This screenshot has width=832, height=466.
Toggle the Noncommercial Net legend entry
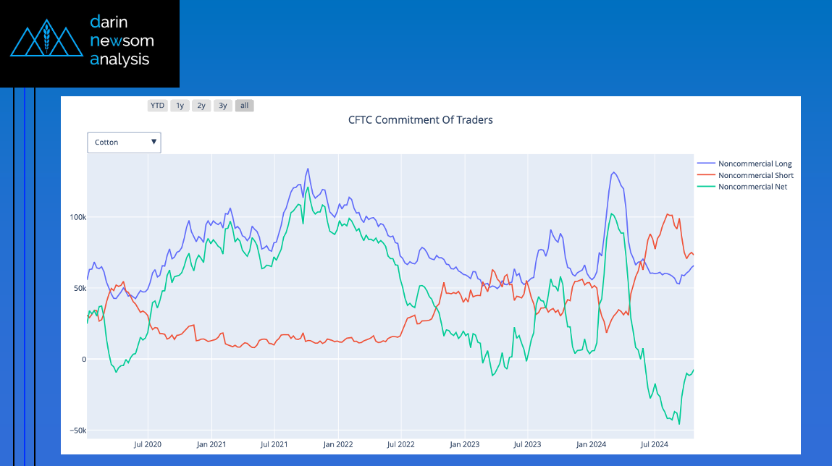(x=752, y=187)
